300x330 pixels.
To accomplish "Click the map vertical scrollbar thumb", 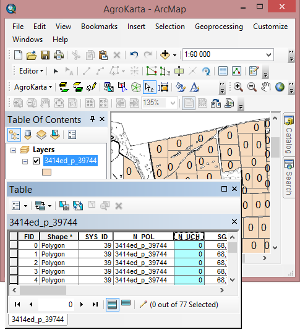I will pos(275,147).
